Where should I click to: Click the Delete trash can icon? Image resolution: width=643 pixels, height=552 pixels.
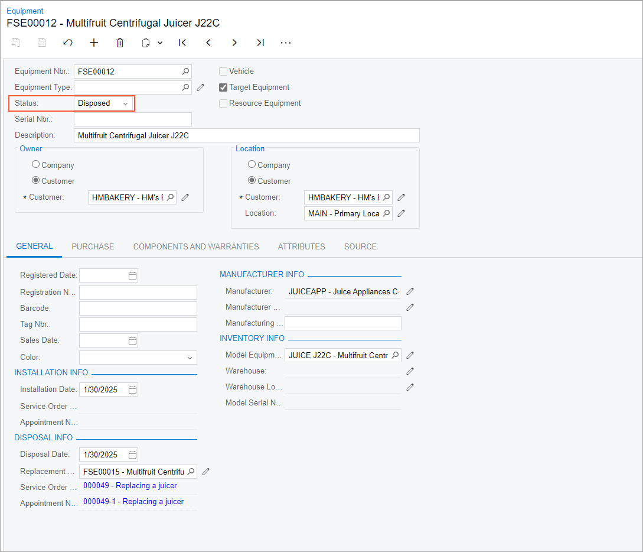pos(120,43)
